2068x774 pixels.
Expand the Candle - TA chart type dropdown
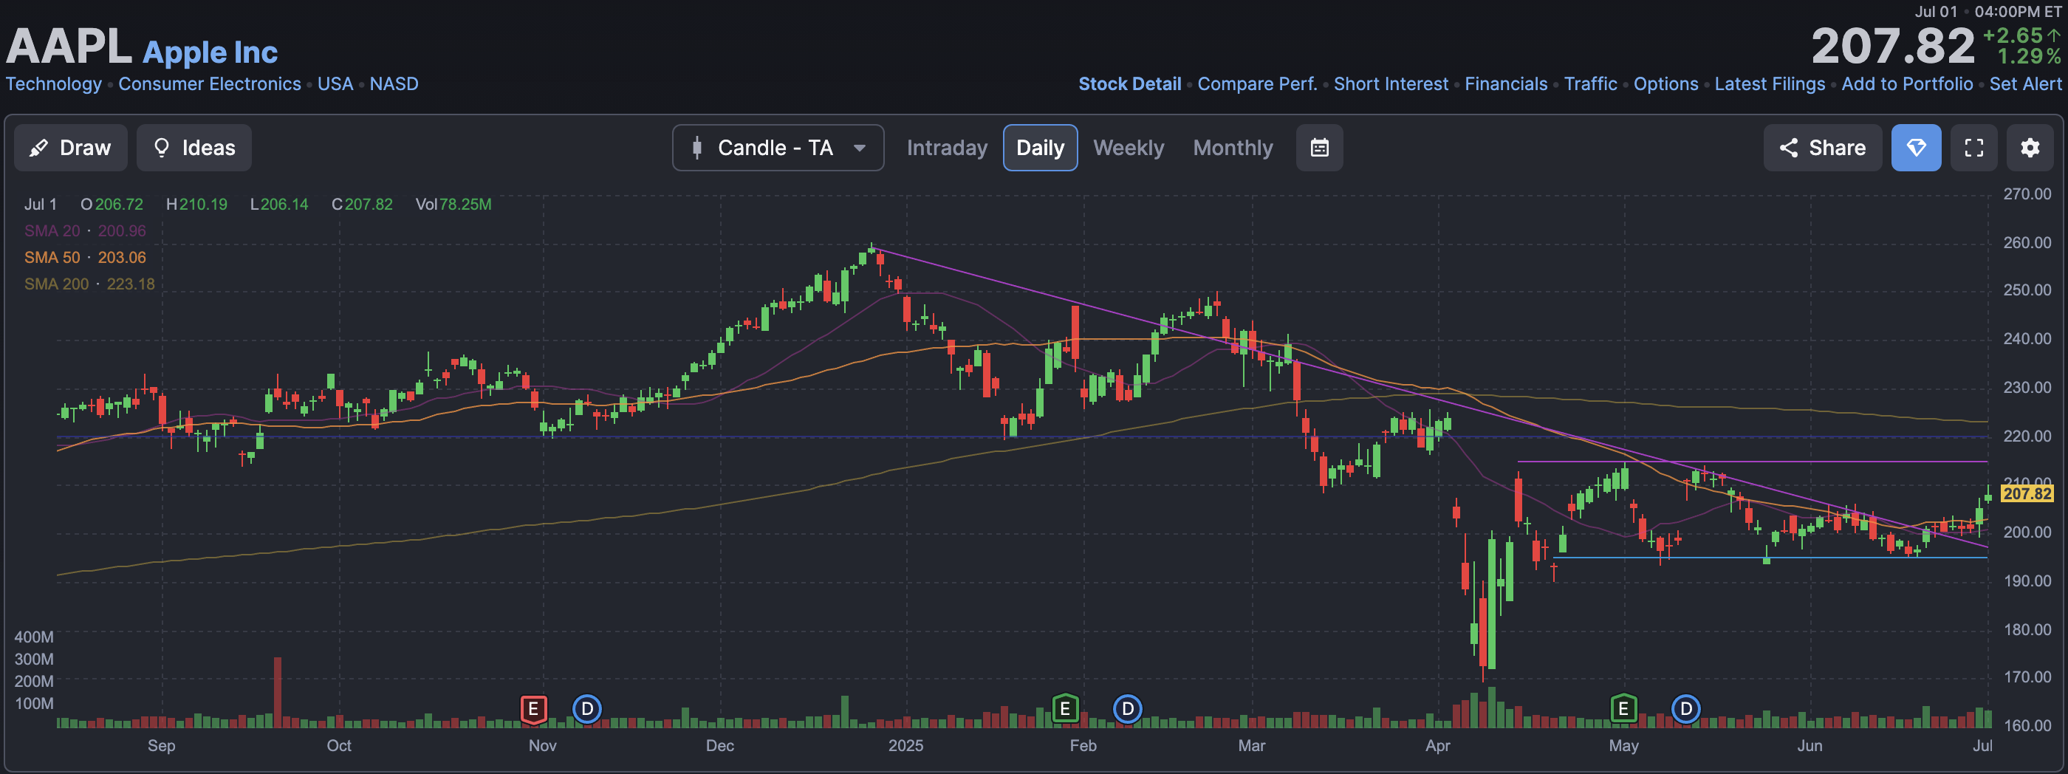[x=778, y=148]
